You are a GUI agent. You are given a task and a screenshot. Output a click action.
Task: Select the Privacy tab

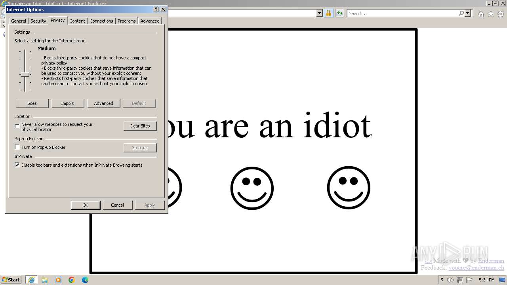[58, 20]
